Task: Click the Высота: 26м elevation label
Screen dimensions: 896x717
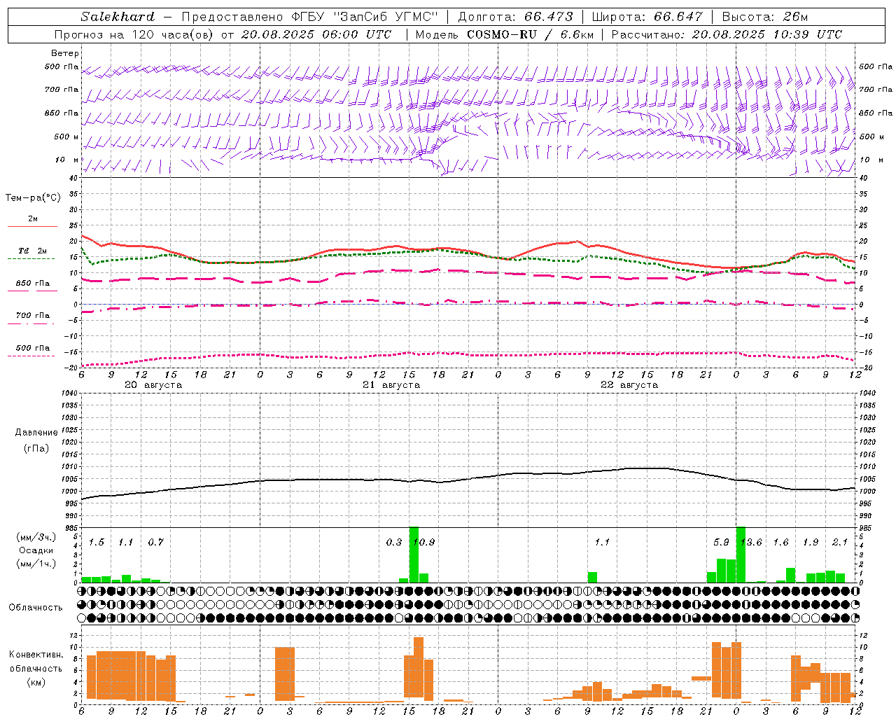Action: coord(764,17)
